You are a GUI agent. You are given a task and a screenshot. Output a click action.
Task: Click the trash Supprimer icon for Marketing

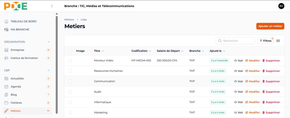264,113
